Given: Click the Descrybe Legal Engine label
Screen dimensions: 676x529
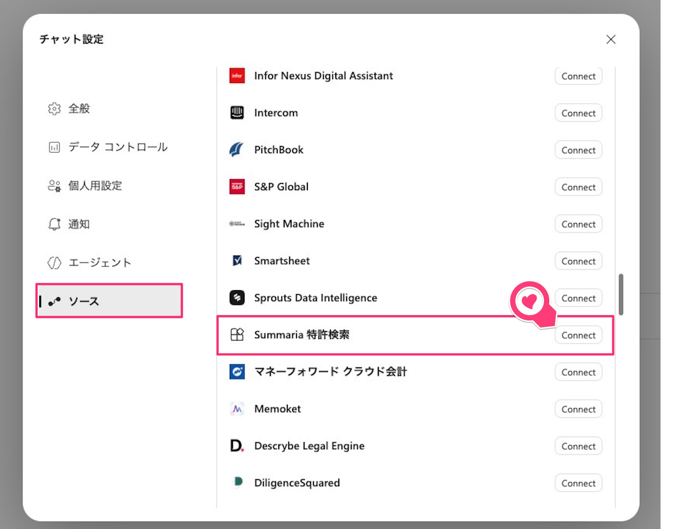Looking at the screenshot, I should tap(309, 446).
